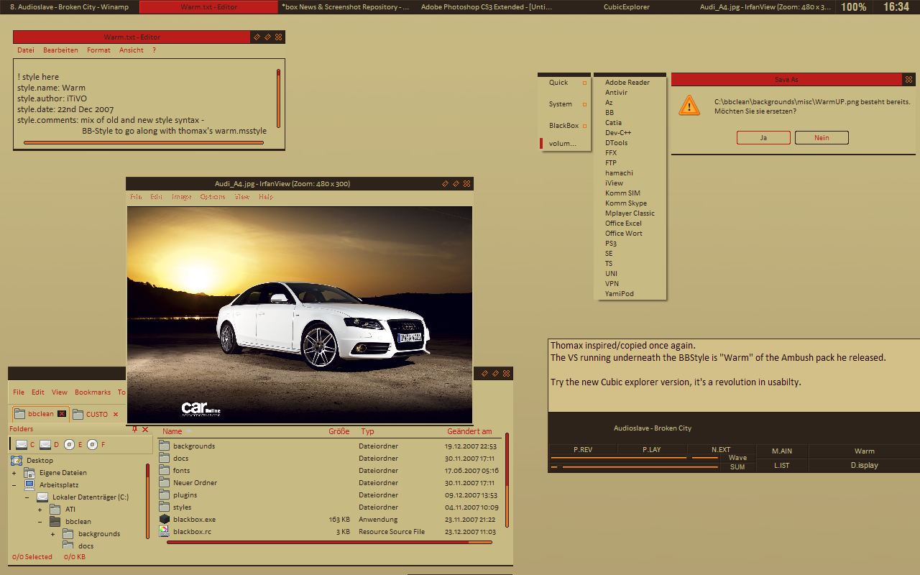The image size is (920, 575).
Task: Click the Editor vertical scrollbar
Action: point(278,99)
